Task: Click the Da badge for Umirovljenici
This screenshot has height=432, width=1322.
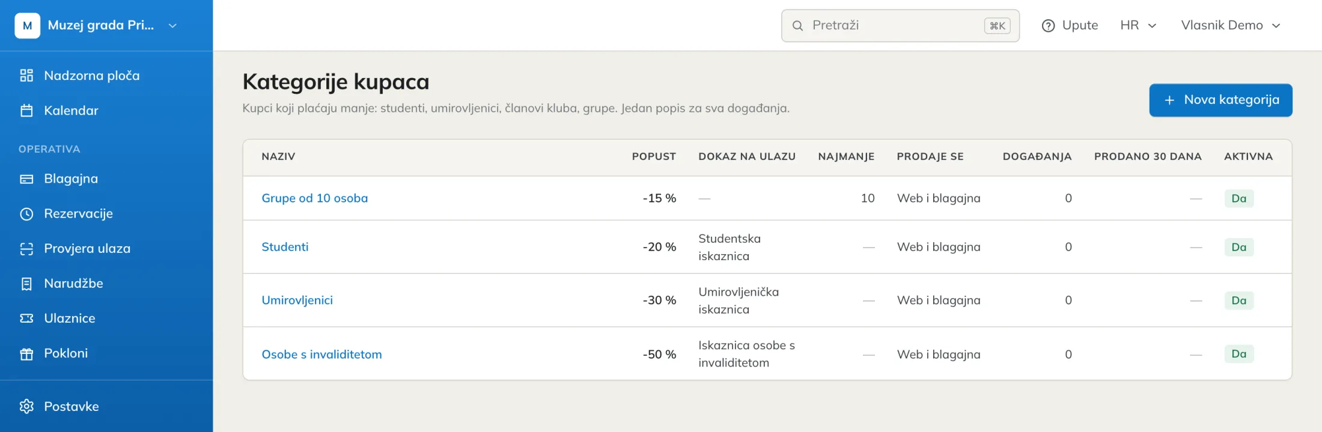Action: pyautogui.click(x=1239, y=300)
